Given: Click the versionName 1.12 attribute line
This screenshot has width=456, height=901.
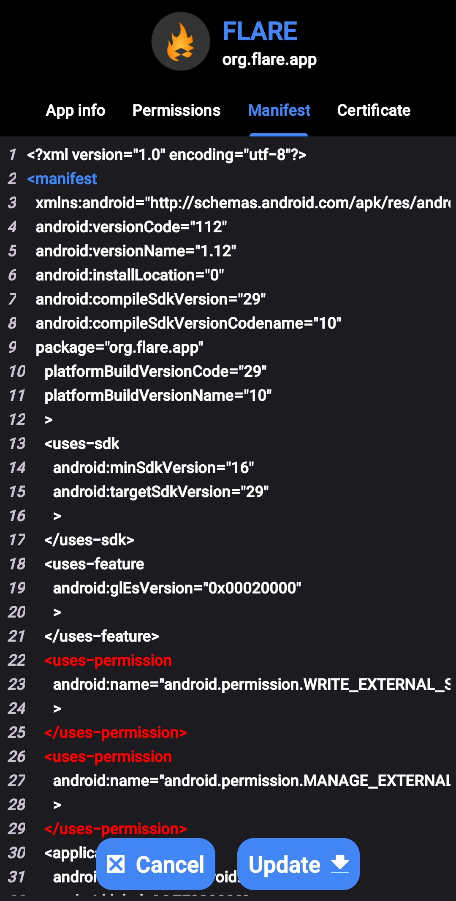Looking at the screenshot, I should (136, 251).
